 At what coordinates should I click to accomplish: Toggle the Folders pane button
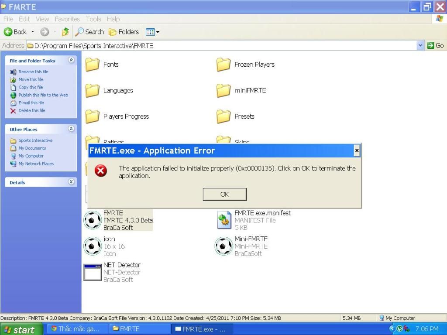coord(124,31)
